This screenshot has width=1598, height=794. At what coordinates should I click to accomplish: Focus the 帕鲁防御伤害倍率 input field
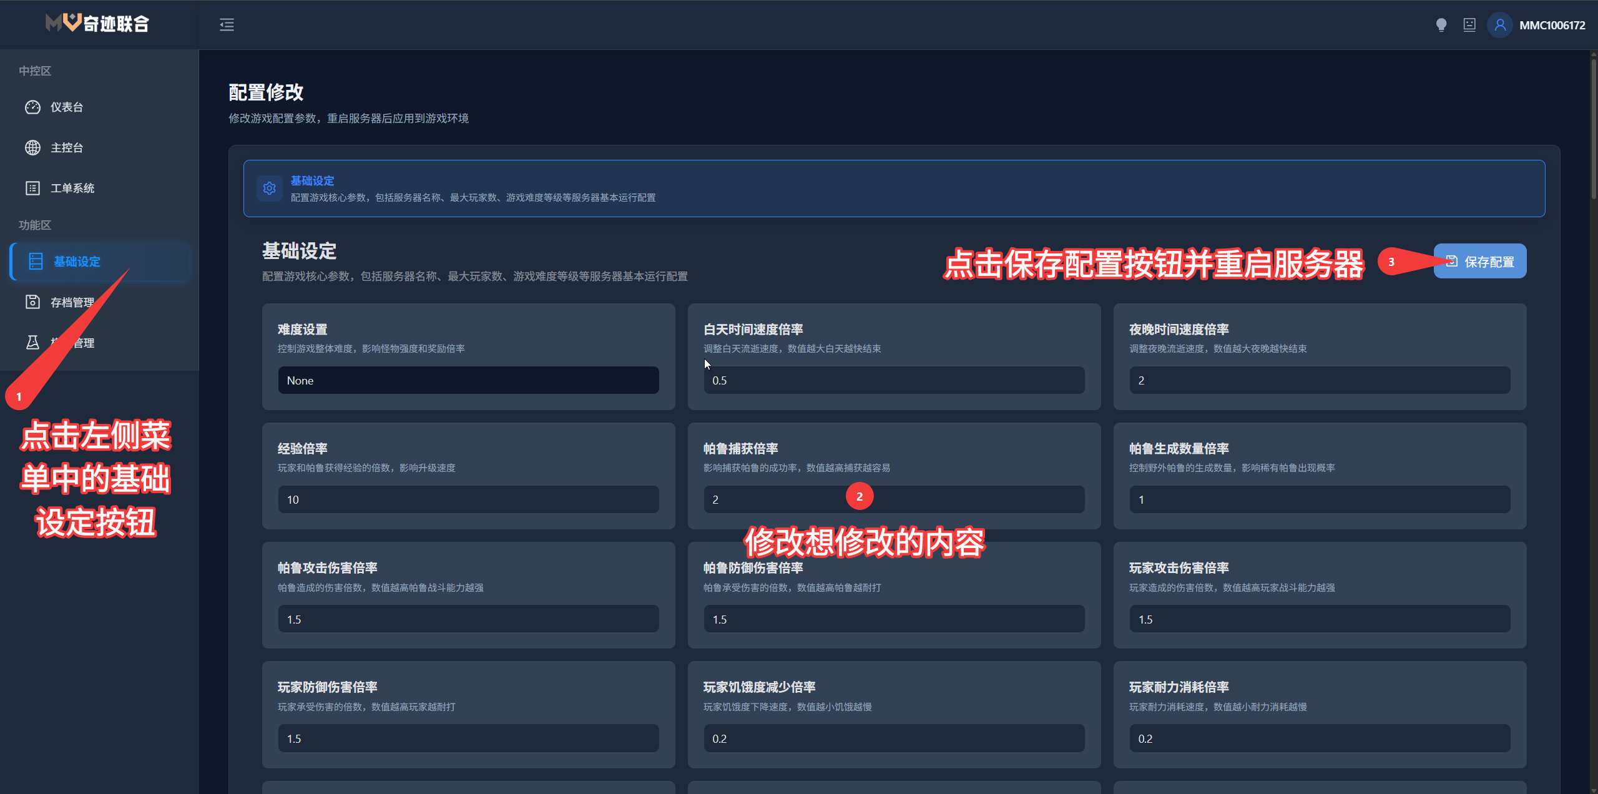[894, 619]
